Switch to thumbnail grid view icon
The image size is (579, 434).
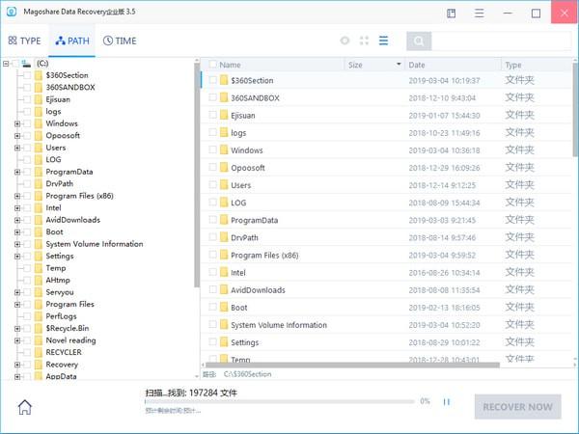(x=364, y=41)
